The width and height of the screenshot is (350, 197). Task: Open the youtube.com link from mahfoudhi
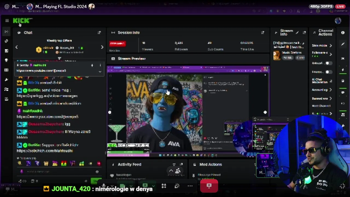click(x=48, y=117)
